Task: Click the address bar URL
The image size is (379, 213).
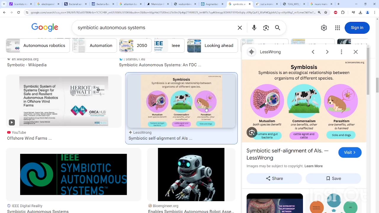Action: coord(173,12)
